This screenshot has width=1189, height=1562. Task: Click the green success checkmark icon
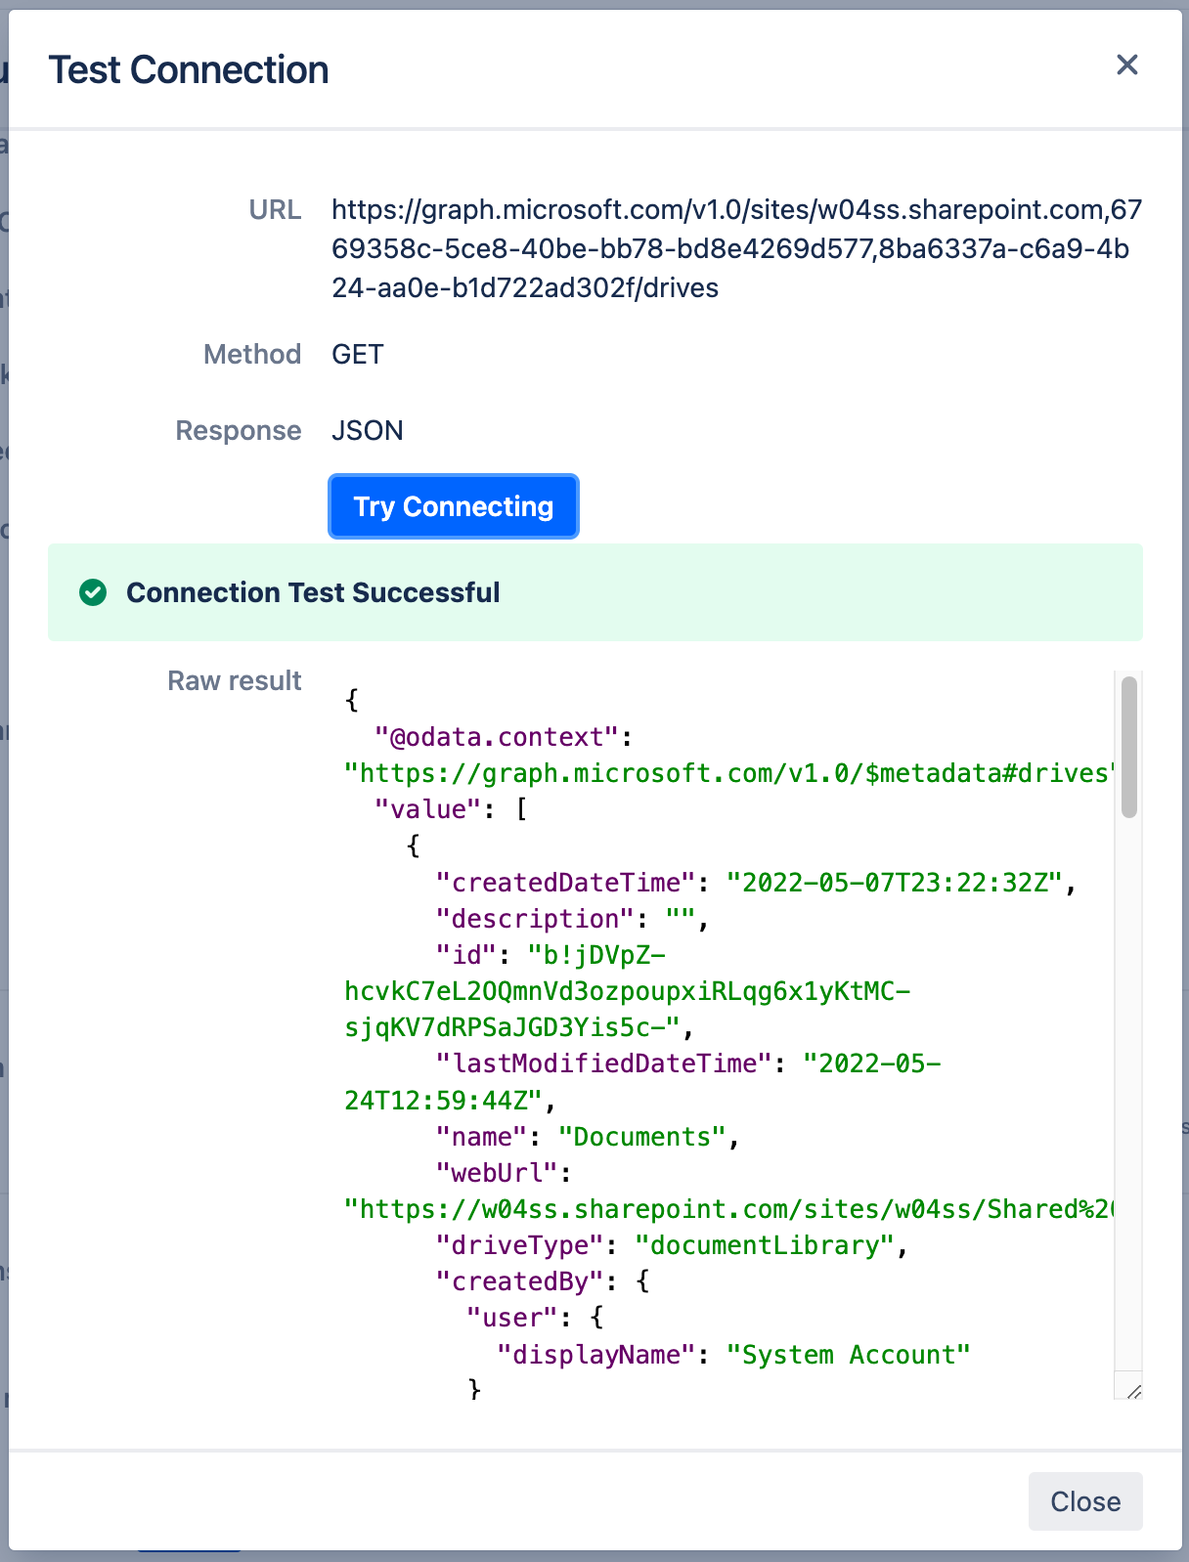(x=93, y=592)
